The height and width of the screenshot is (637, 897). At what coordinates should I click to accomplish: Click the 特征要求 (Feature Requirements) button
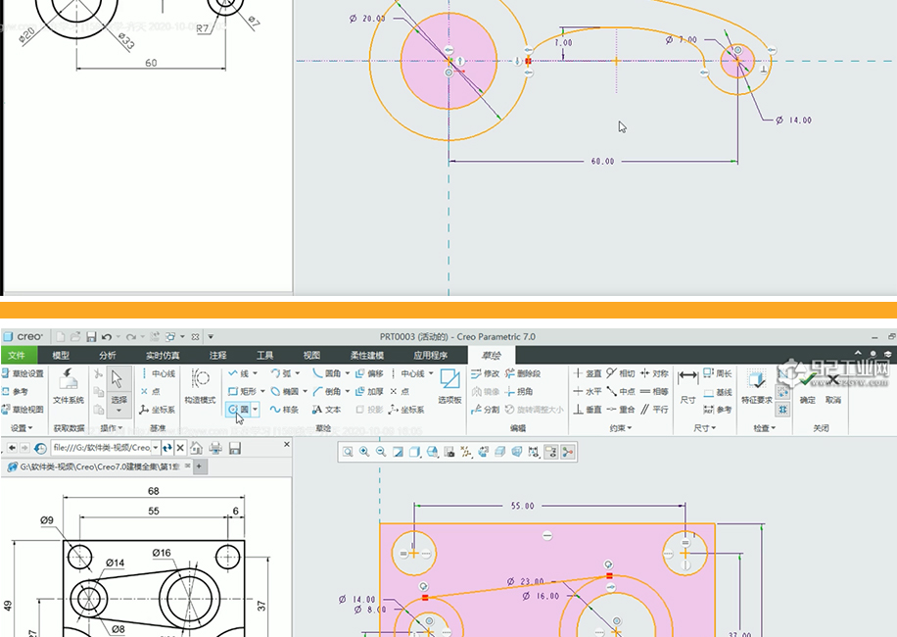coord(757,386)
